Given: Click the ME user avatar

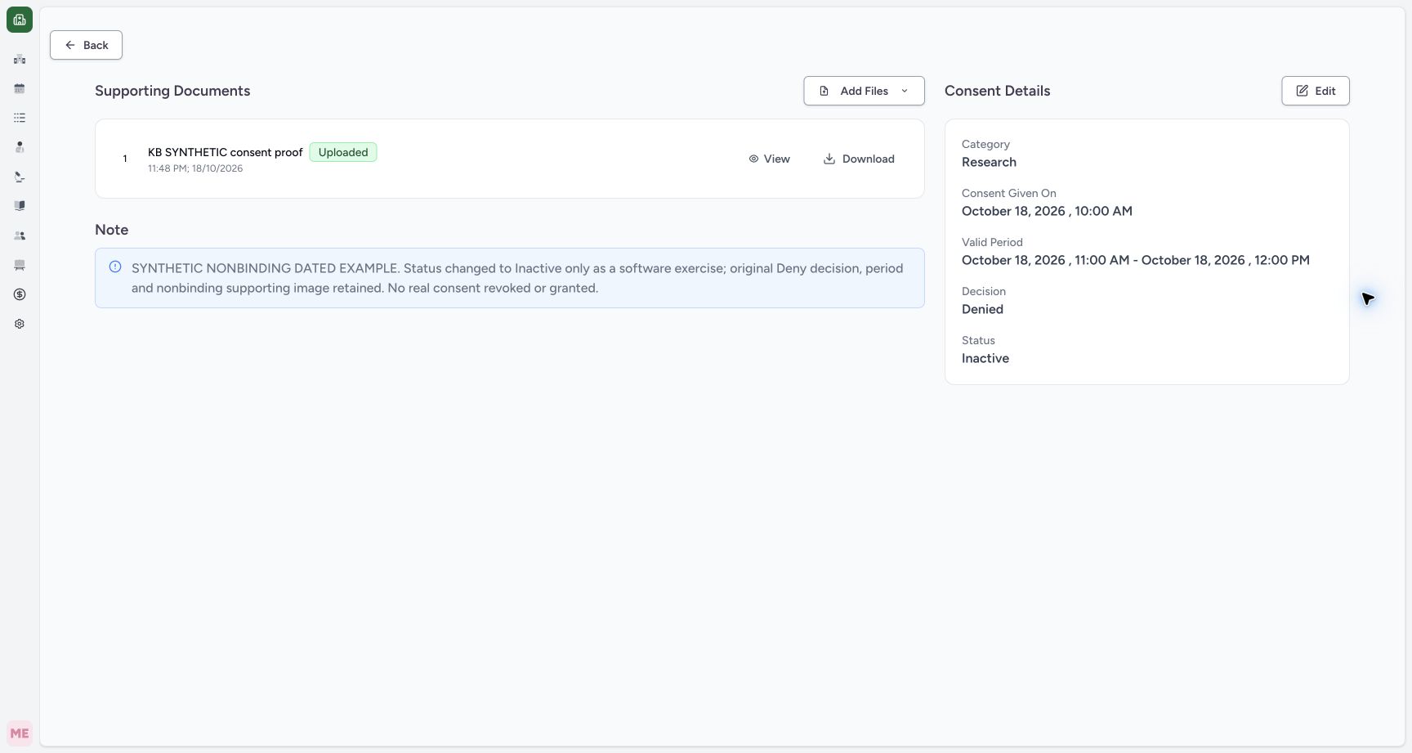Looking at the screenshot, I should click(20, 733).
